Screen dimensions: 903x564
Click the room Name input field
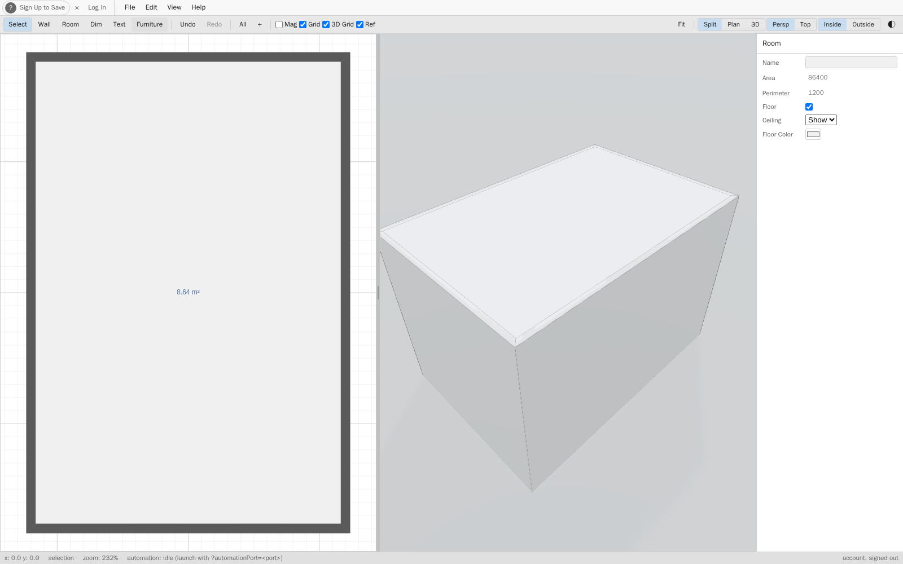click(x=851, y=63)
